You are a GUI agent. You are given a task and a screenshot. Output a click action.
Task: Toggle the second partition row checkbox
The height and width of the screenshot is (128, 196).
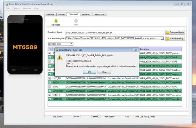[x=50, y=57]
